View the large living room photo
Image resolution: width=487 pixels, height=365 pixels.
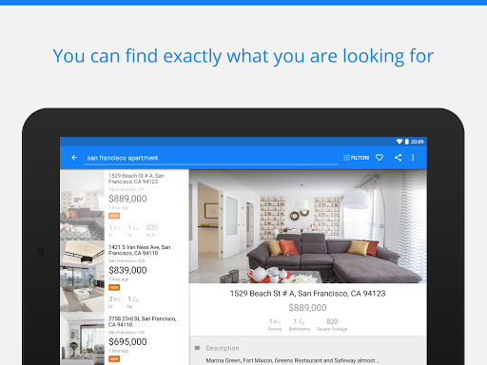point(308,226)
